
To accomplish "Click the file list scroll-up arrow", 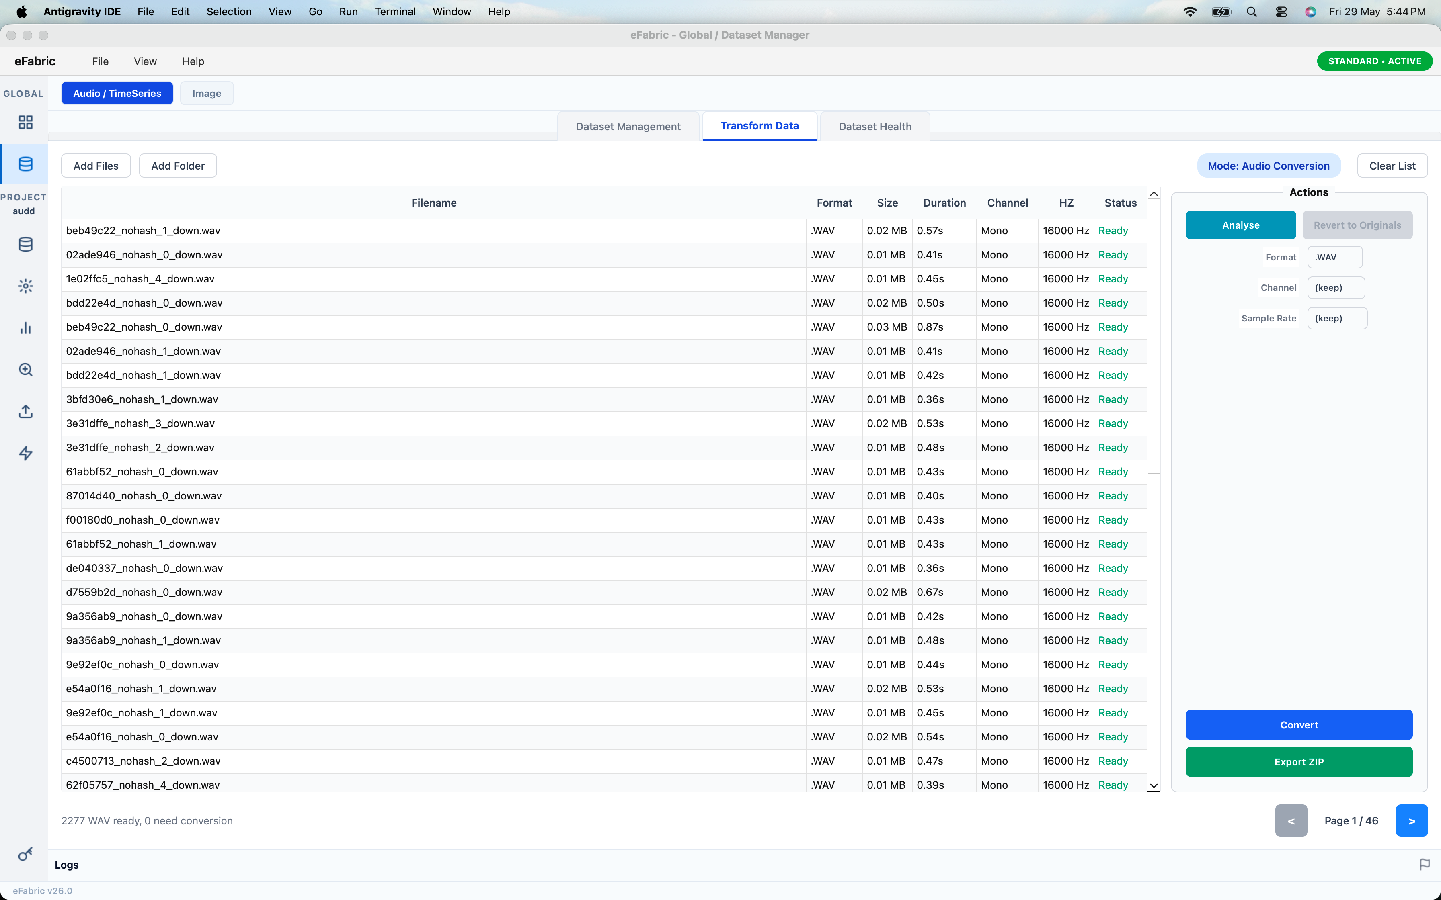I will point(1154,194).
